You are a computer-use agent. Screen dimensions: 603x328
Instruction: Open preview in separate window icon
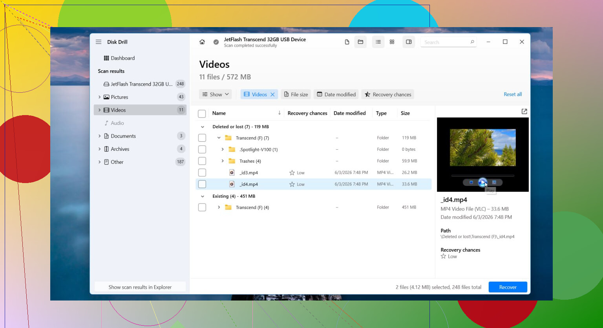click(524, 112)
